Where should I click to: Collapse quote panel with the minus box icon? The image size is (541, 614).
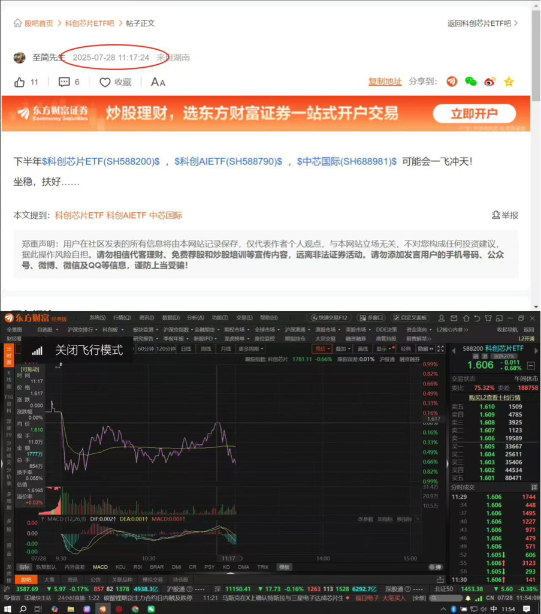point(531,366)
